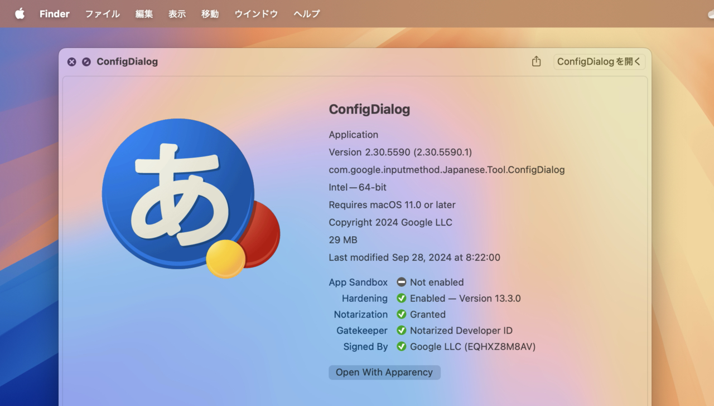Click the 'Application' kind text
714x406 pixels.
click(x=354, y=135)
